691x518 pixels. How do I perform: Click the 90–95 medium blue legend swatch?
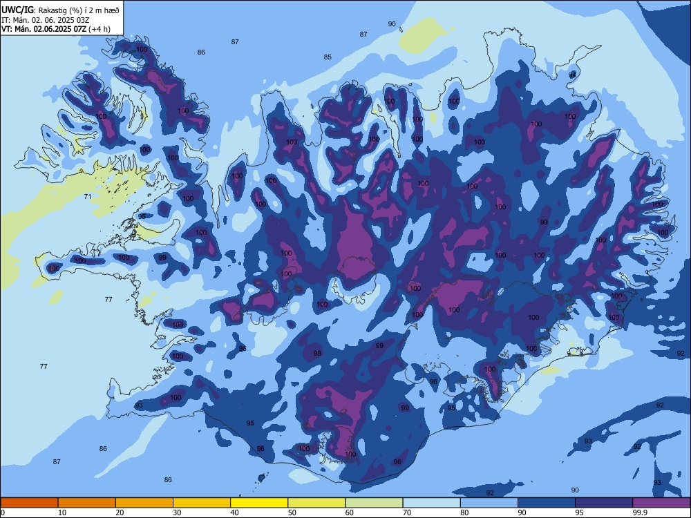547,503
